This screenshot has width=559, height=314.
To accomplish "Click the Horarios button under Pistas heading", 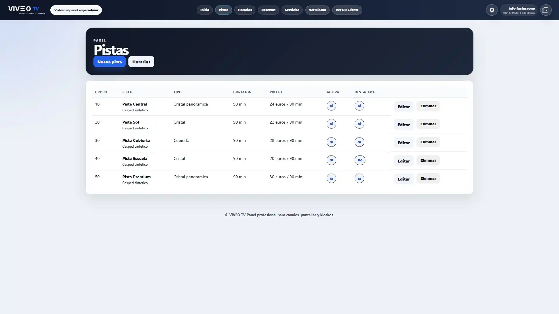I will [x=141, y=62].
